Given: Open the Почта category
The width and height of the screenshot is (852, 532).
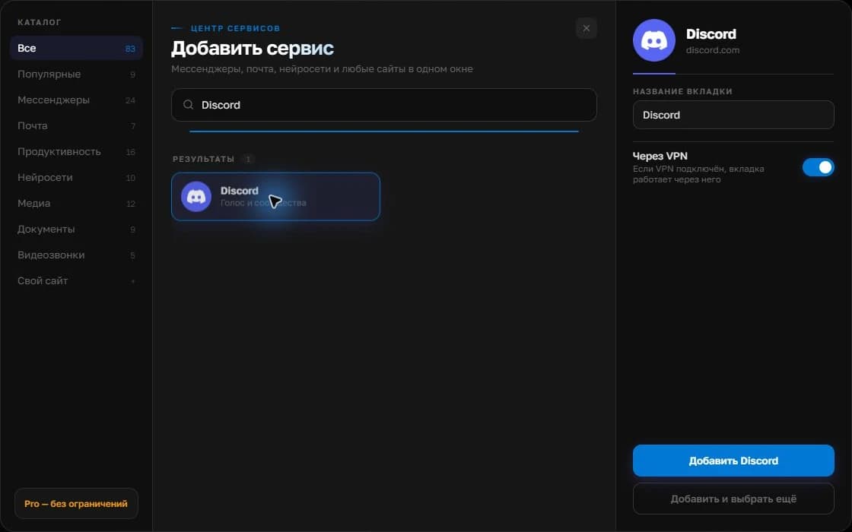Looking at the screenshot, I should [x=76, y=125].
